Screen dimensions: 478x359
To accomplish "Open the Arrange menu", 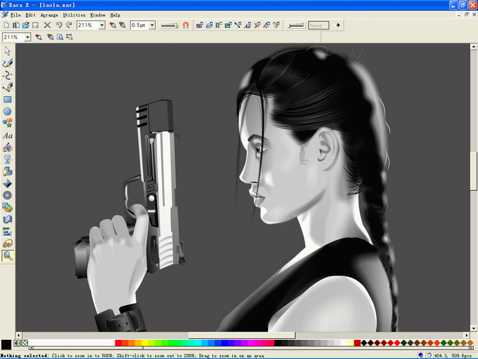I will point(49,15).
